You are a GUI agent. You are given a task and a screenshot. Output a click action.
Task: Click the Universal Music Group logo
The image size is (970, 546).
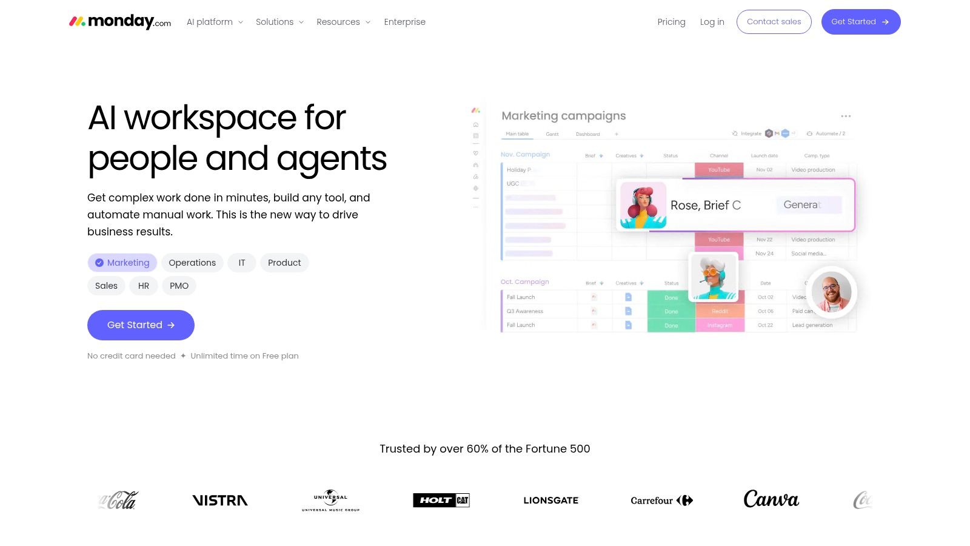tap(331, 500)
